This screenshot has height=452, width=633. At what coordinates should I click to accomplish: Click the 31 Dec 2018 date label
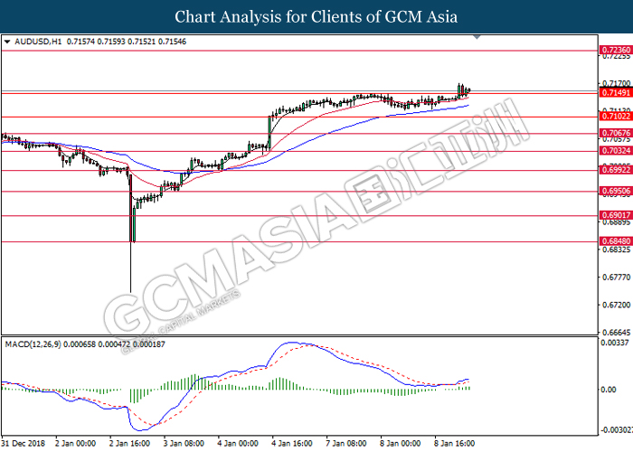[x=22, y=445]
